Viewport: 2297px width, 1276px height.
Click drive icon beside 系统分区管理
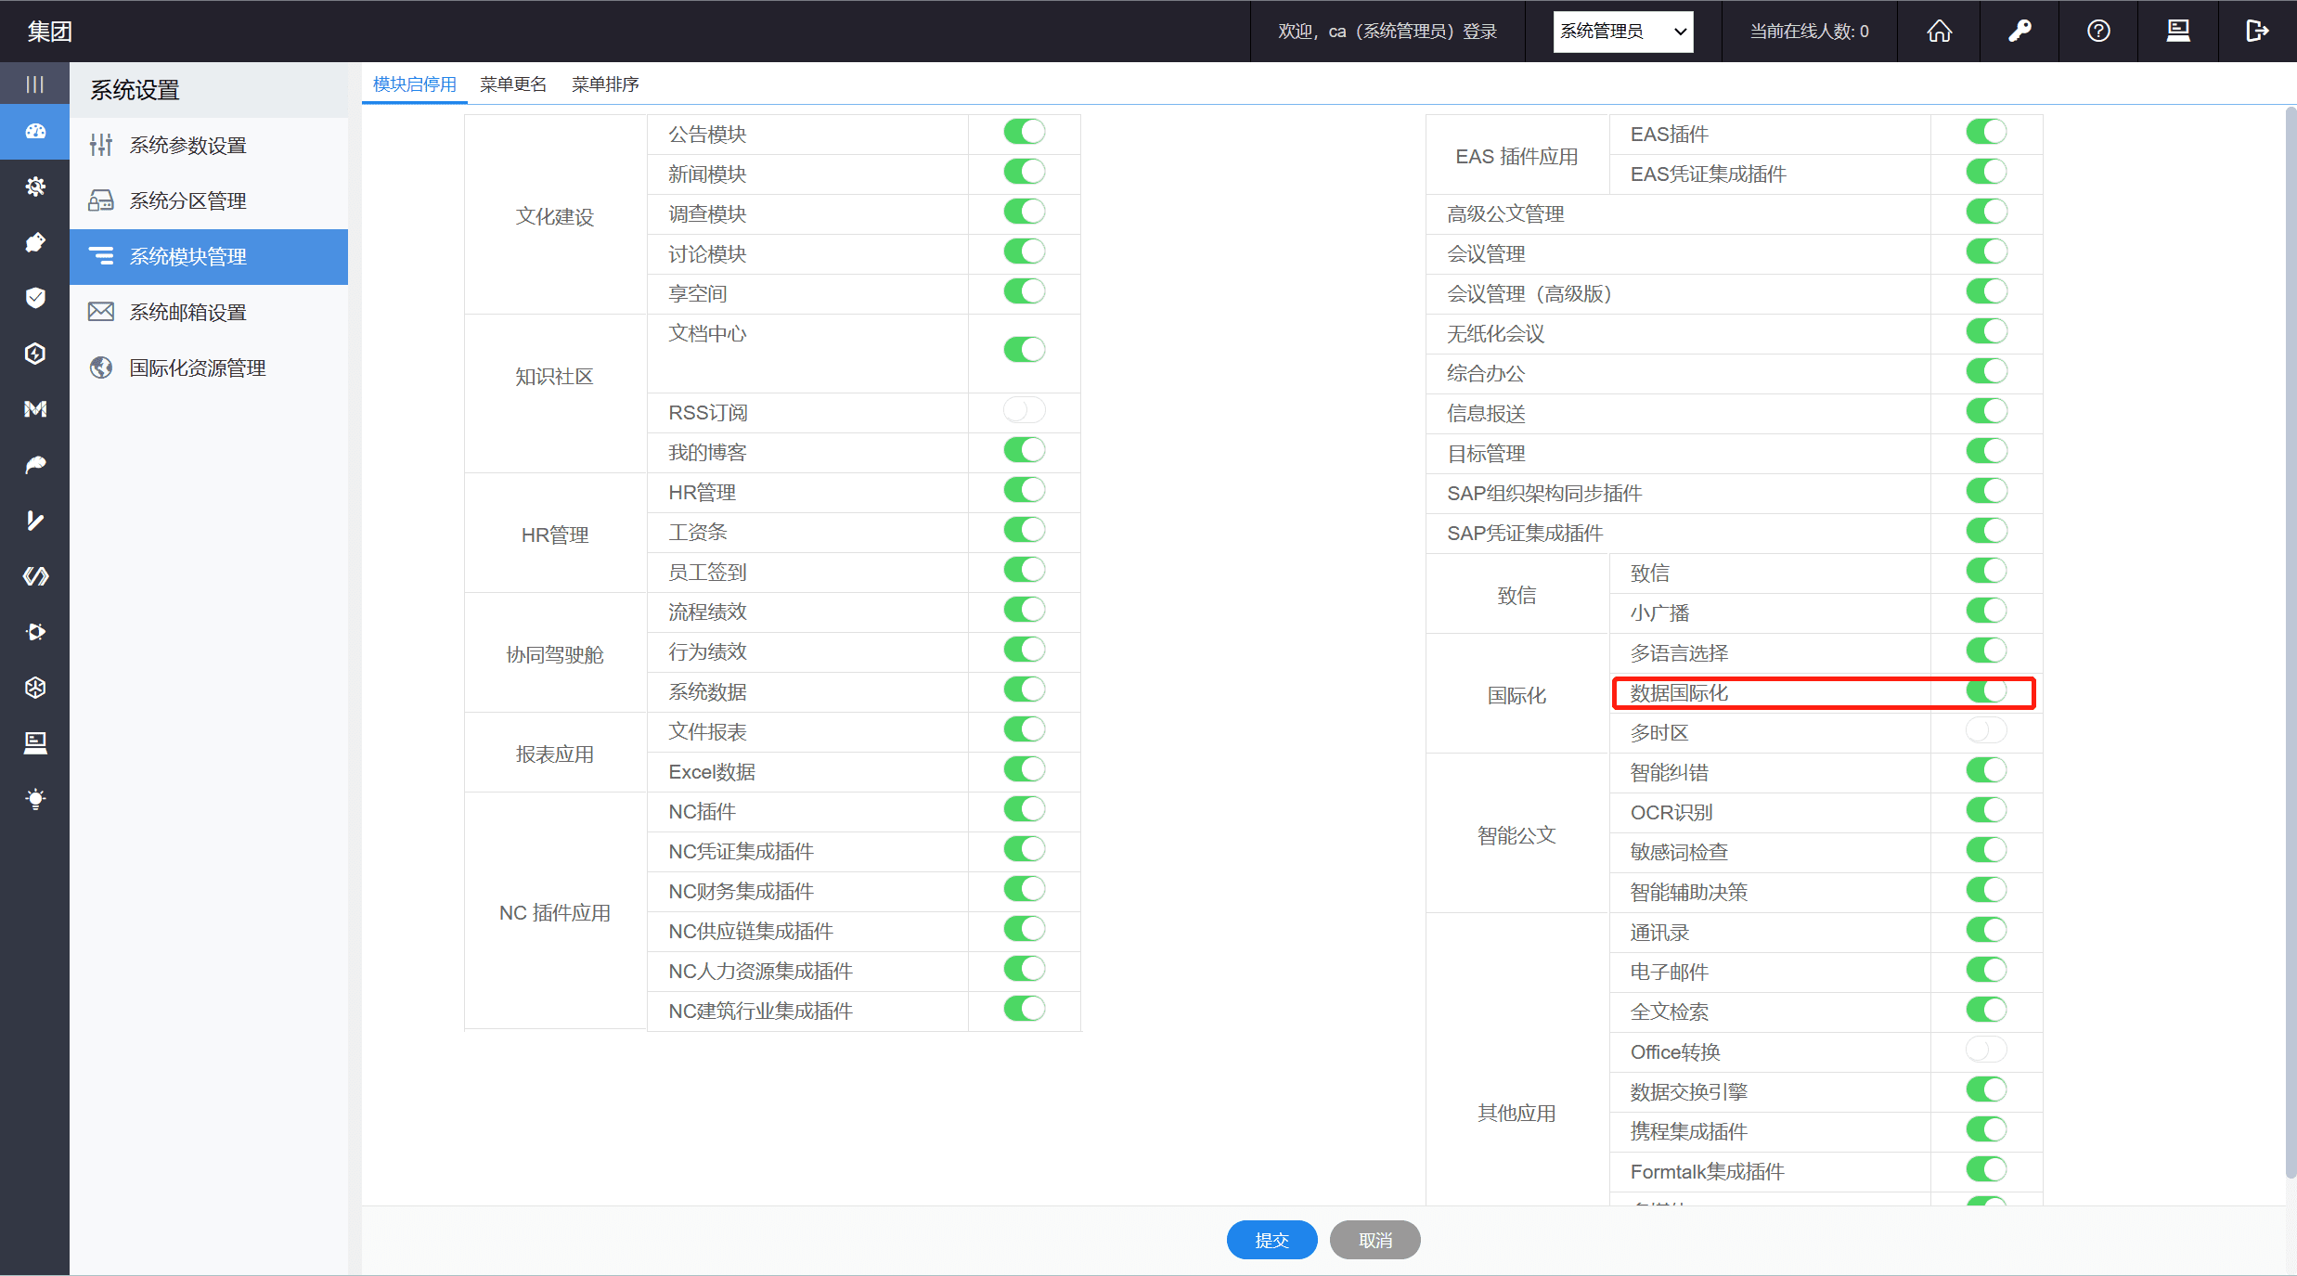pos(101,200)
